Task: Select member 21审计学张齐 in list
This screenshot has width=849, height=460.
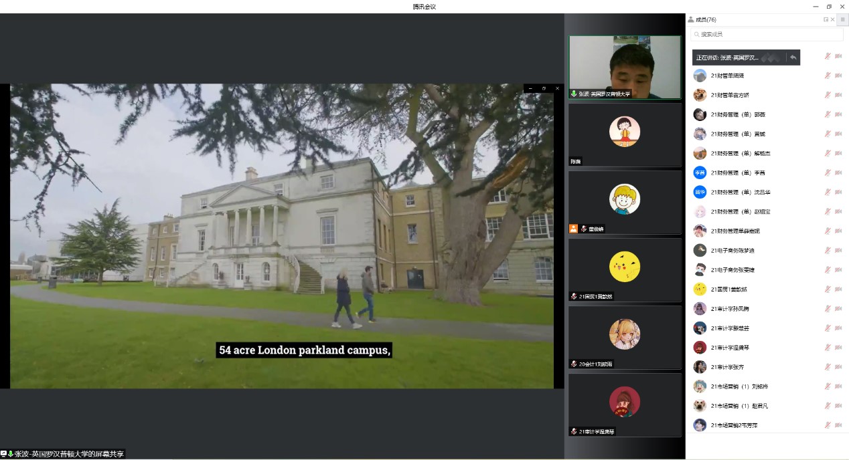Action: [767, 366]
